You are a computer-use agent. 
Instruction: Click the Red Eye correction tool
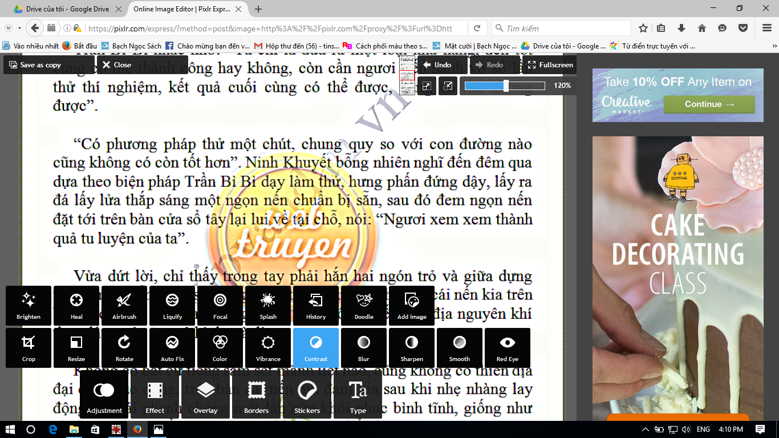coord(507,347)
